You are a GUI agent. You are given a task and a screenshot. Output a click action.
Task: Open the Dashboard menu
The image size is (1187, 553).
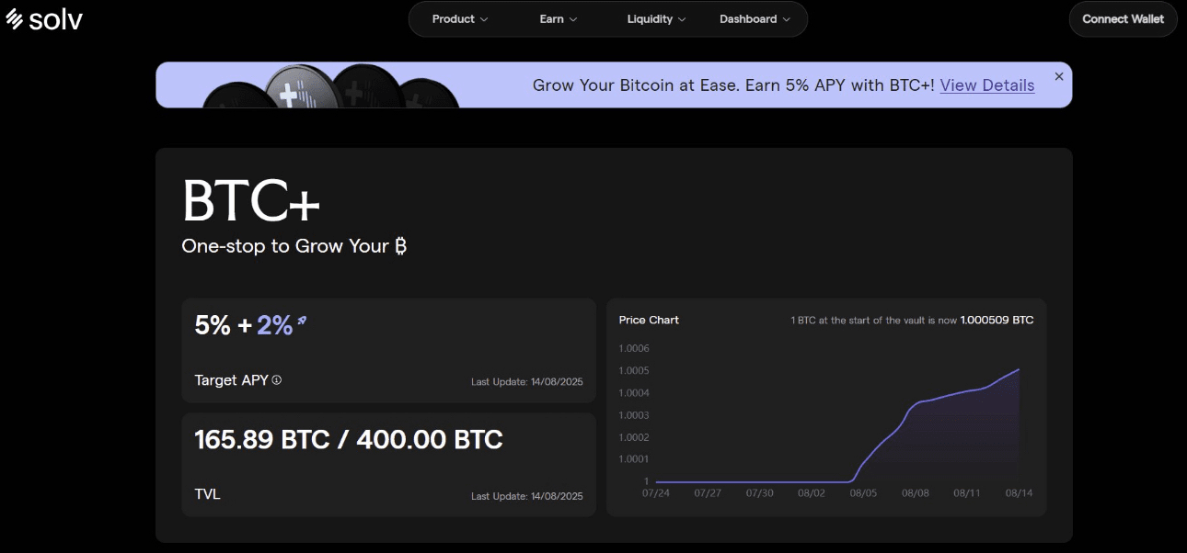pyautogui.click(x=755, y=18)
